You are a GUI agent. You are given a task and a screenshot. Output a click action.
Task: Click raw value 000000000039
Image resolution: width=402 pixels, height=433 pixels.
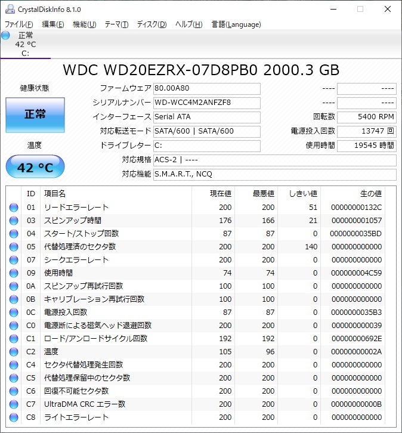[357, 326]
